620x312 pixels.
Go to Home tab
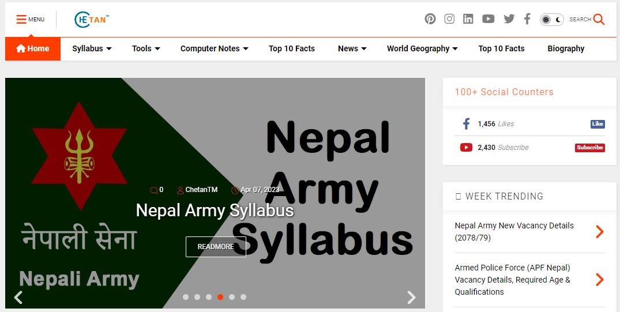coord(33,48)
